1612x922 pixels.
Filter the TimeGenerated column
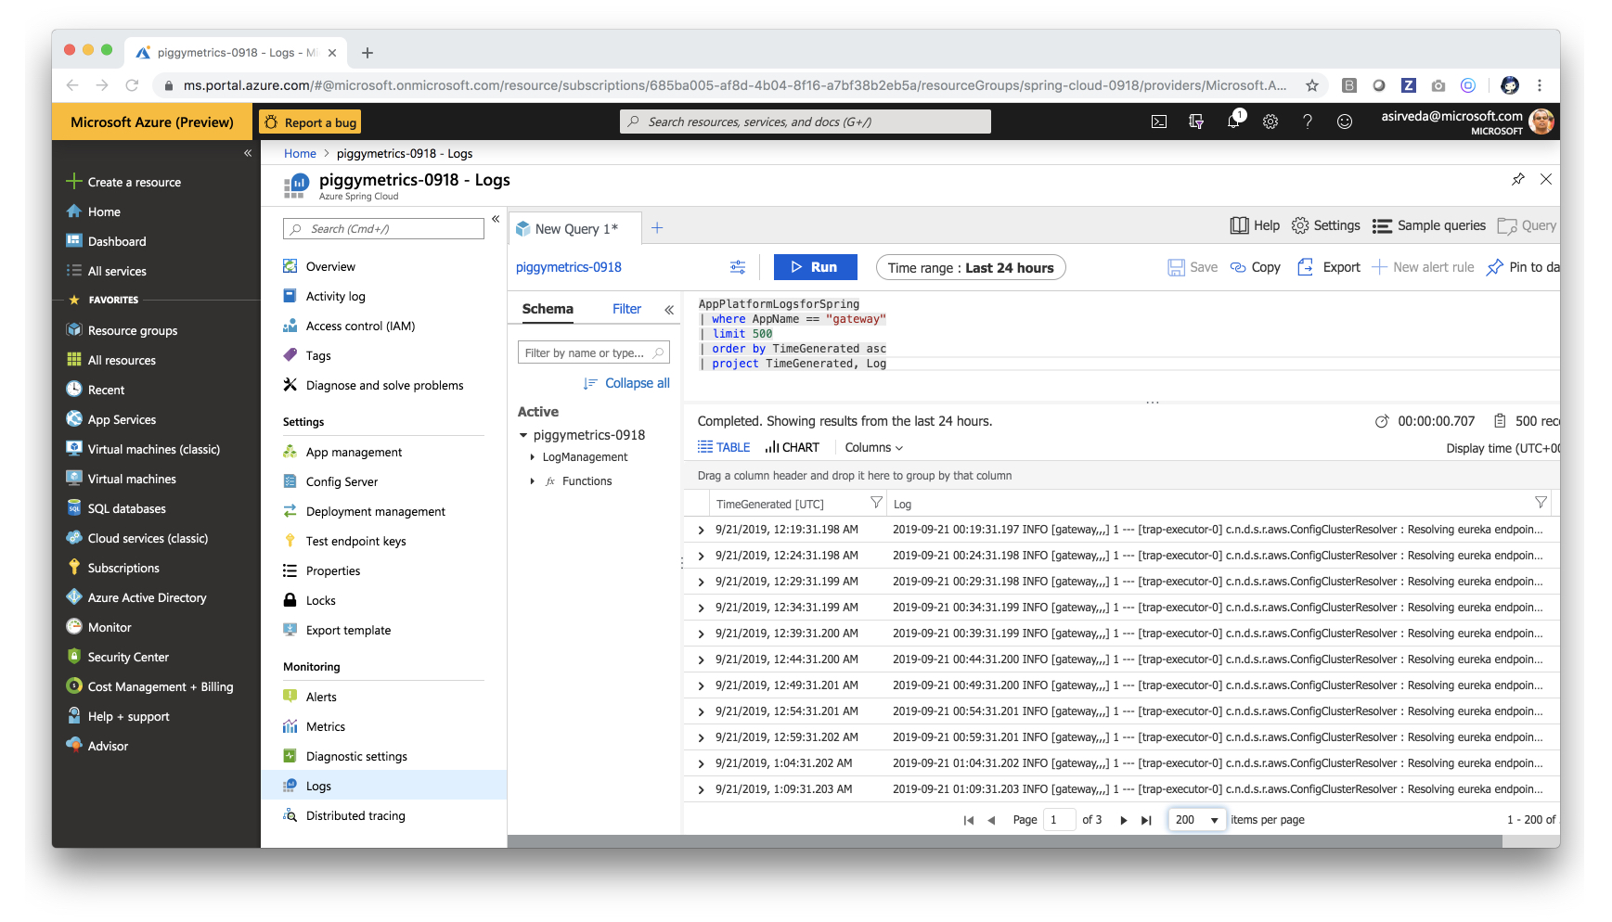875,503
